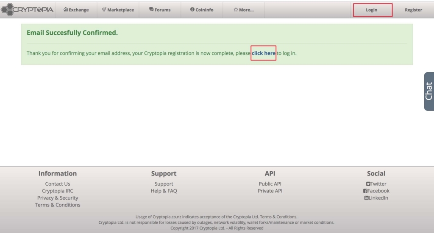Open Privacy & Security page
434x233 pixels.
58,197
